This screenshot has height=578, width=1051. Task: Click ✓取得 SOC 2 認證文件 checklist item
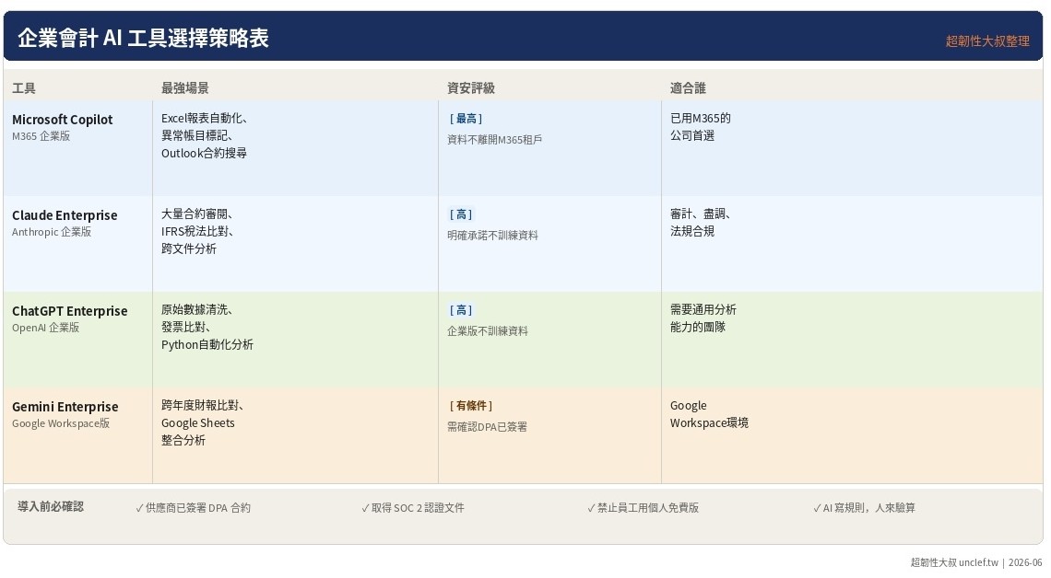coord(413,508)
